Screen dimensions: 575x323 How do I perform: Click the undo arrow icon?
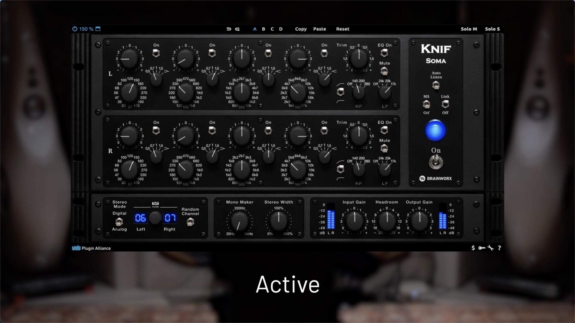pos(229,29)
